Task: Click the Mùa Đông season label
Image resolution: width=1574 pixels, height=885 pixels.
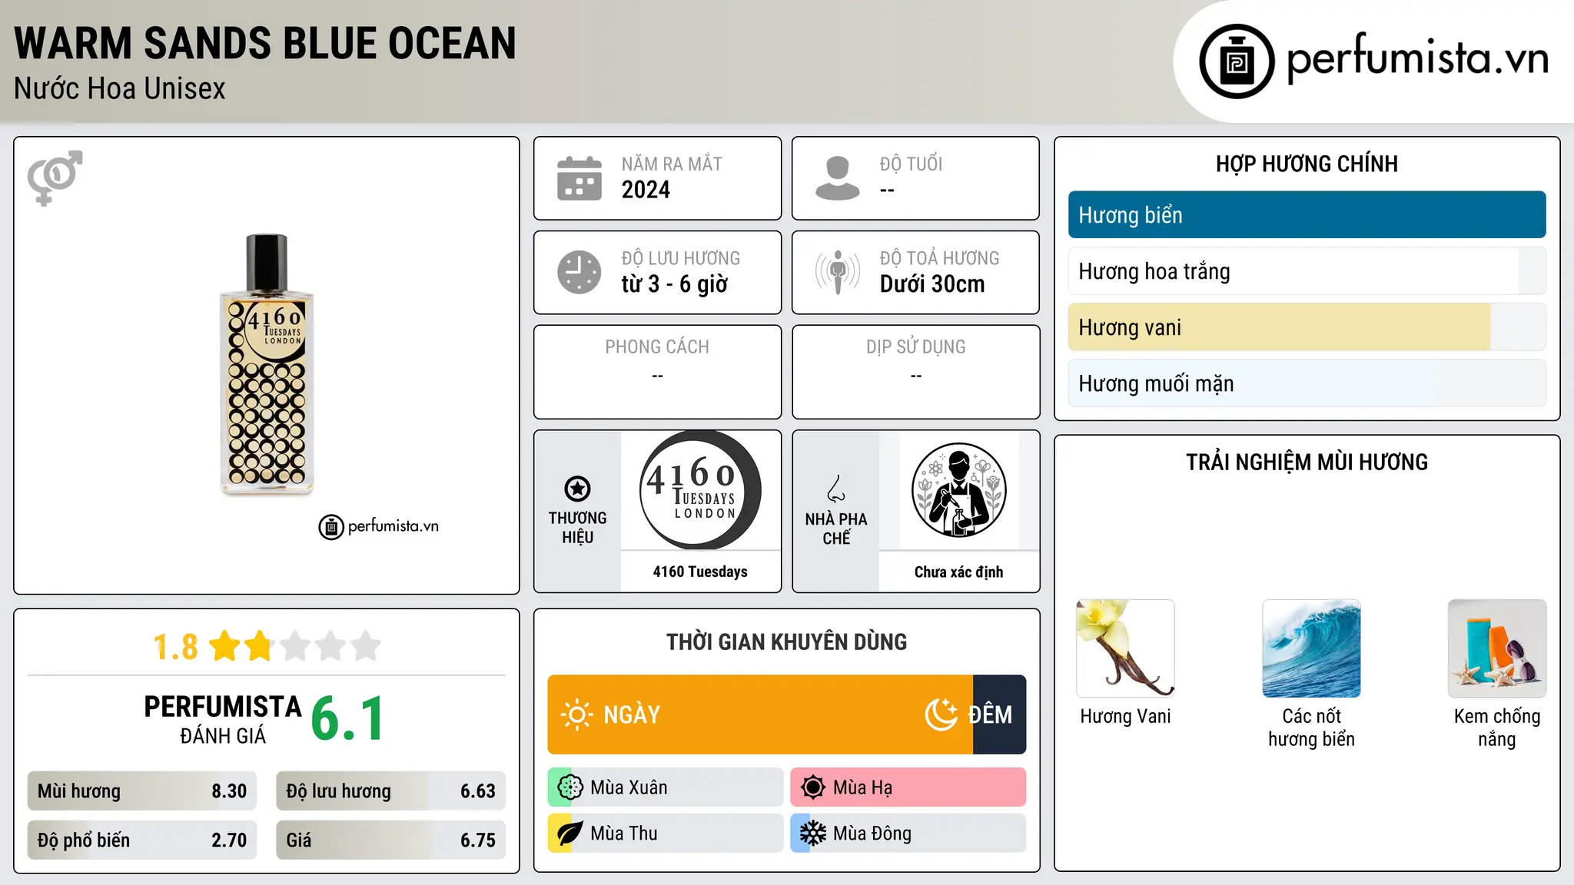Action: coord(872,834)
